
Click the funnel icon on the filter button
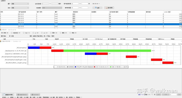pos(96,8)
